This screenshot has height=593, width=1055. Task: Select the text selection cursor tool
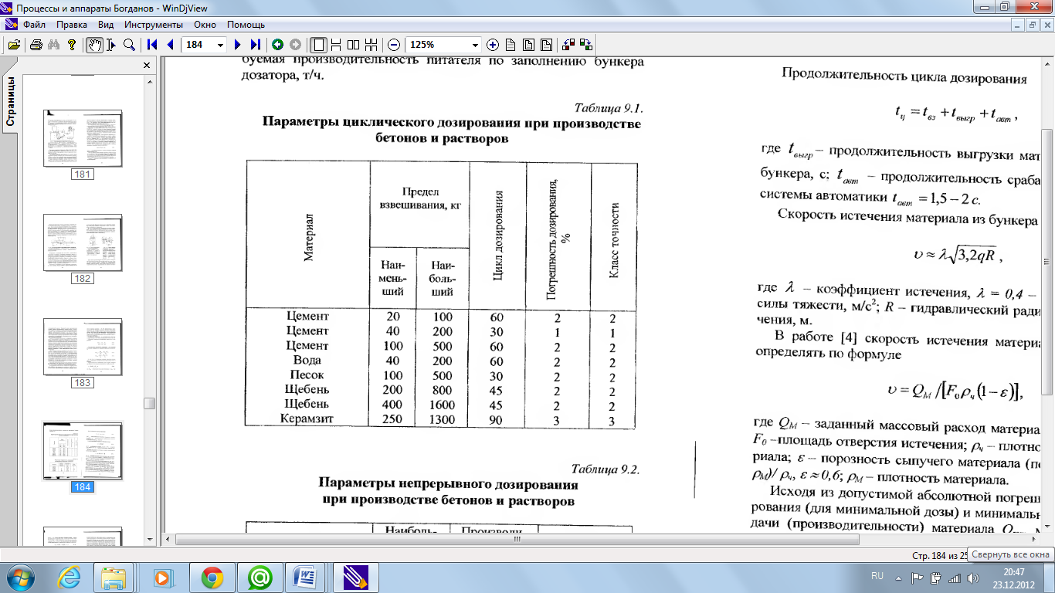point(112,45)
